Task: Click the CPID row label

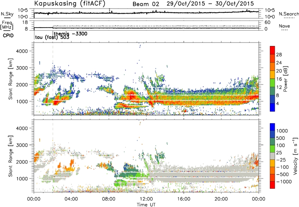Action: (x=8, y=35)
